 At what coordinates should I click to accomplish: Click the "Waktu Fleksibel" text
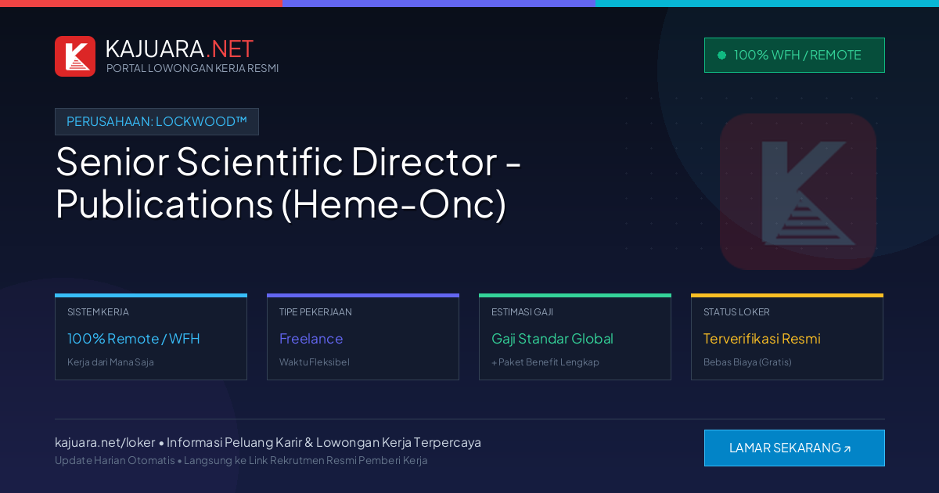pyautogui.click(x=315, y=362)
